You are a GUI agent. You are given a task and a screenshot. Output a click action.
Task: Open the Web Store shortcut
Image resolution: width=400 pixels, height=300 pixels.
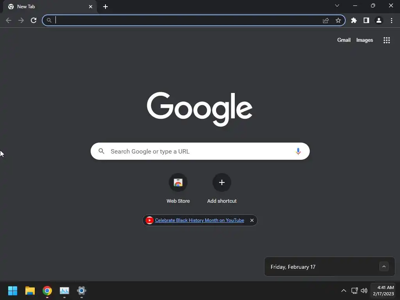pyautogui.click(x=178, y=189)
